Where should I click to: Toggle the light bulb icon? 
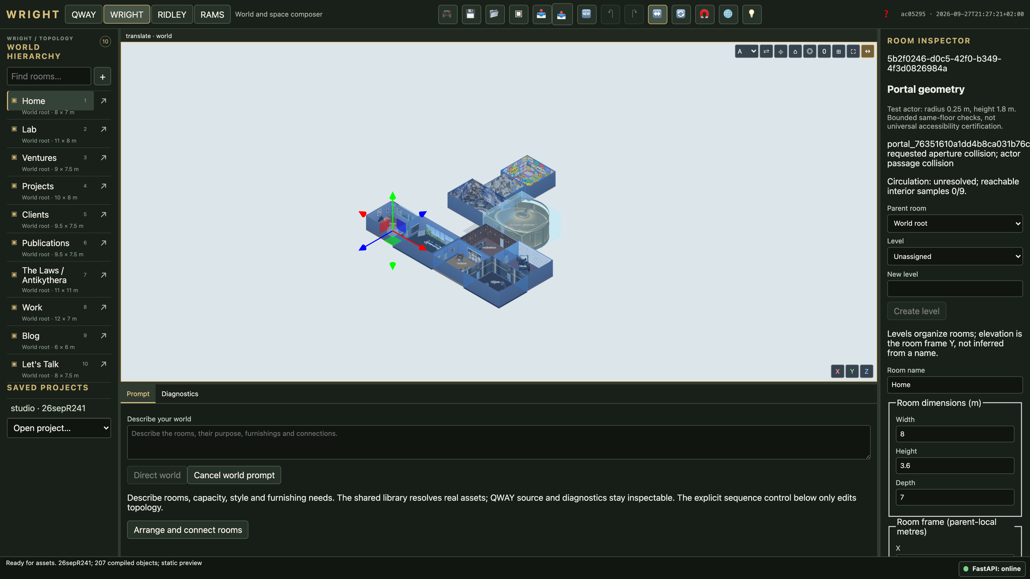752,14
